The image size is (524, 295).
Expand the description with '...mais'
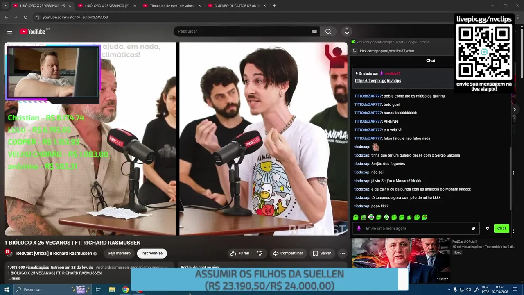[x=14, y=279]
